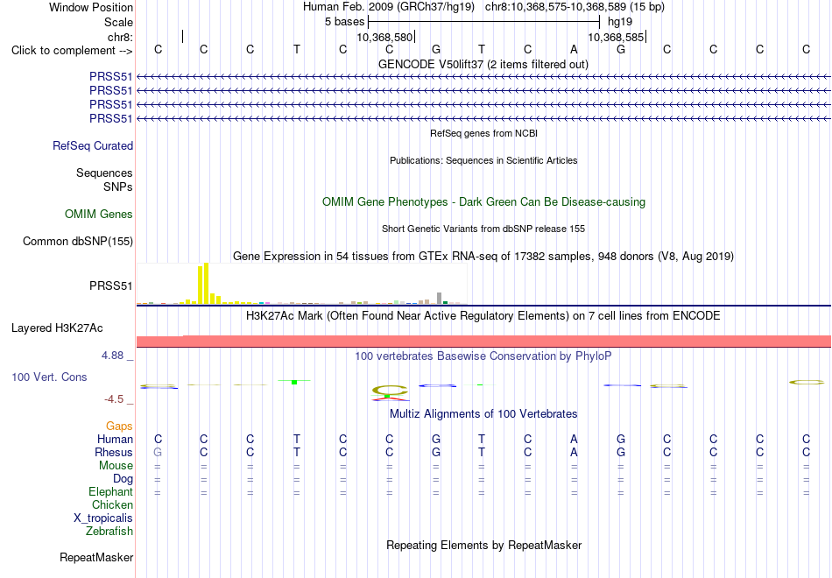Click the A base in the Rhesus alignment row
The image size is (832, 578).
point(574,452)
